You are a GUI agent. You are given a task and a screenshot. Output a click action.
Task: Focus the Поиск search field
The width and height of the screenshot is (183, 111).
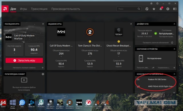[x=129, y=9]
